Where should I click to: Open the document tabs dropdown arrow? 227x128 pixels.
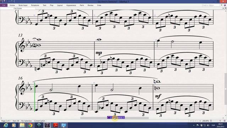click(226, 9)
